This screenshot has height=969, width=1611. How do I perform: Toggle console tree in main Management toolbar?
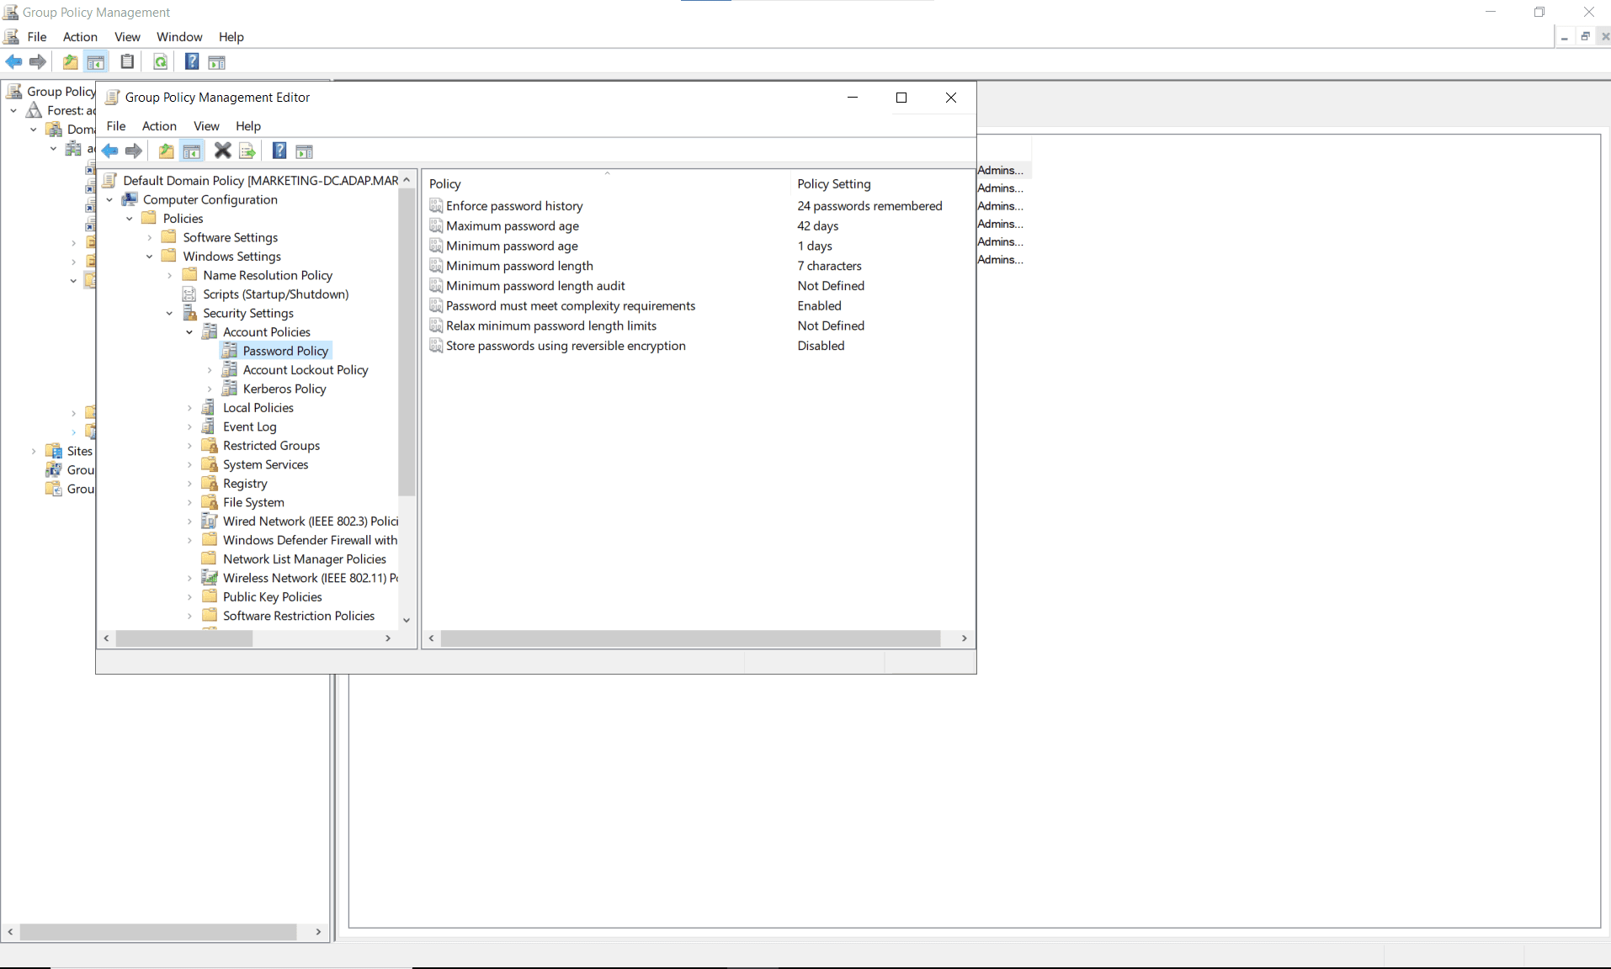coord(96,61)
